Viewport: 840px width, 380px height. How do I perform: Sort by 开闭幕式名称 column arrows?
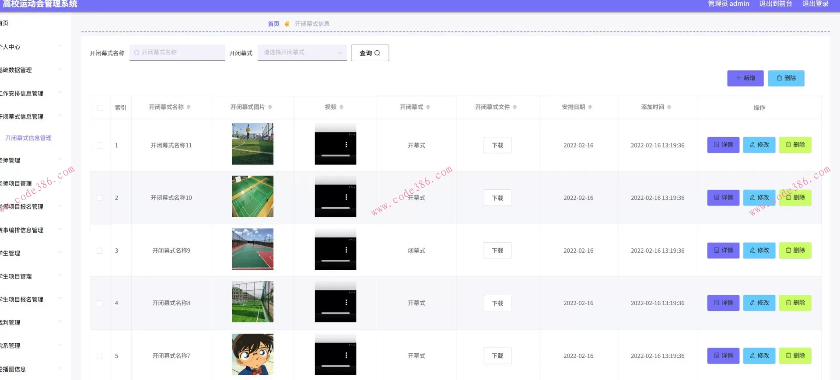click(189, 107)
